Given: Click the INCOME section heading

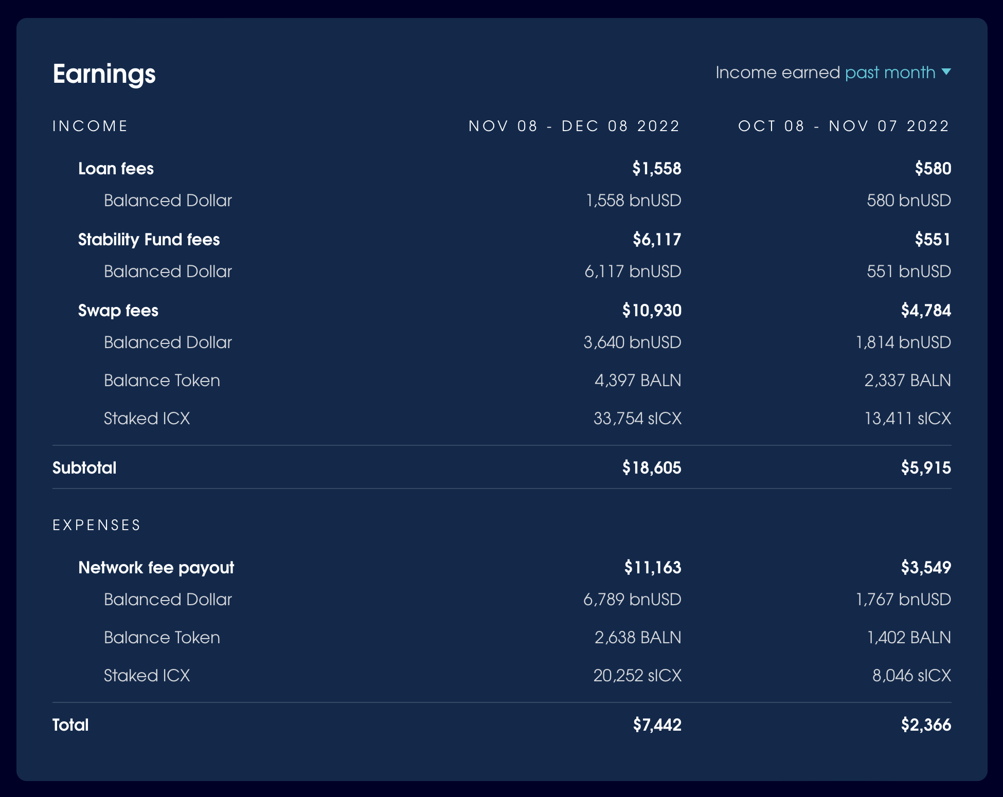Looking at the screenshot, I should 90,126.
